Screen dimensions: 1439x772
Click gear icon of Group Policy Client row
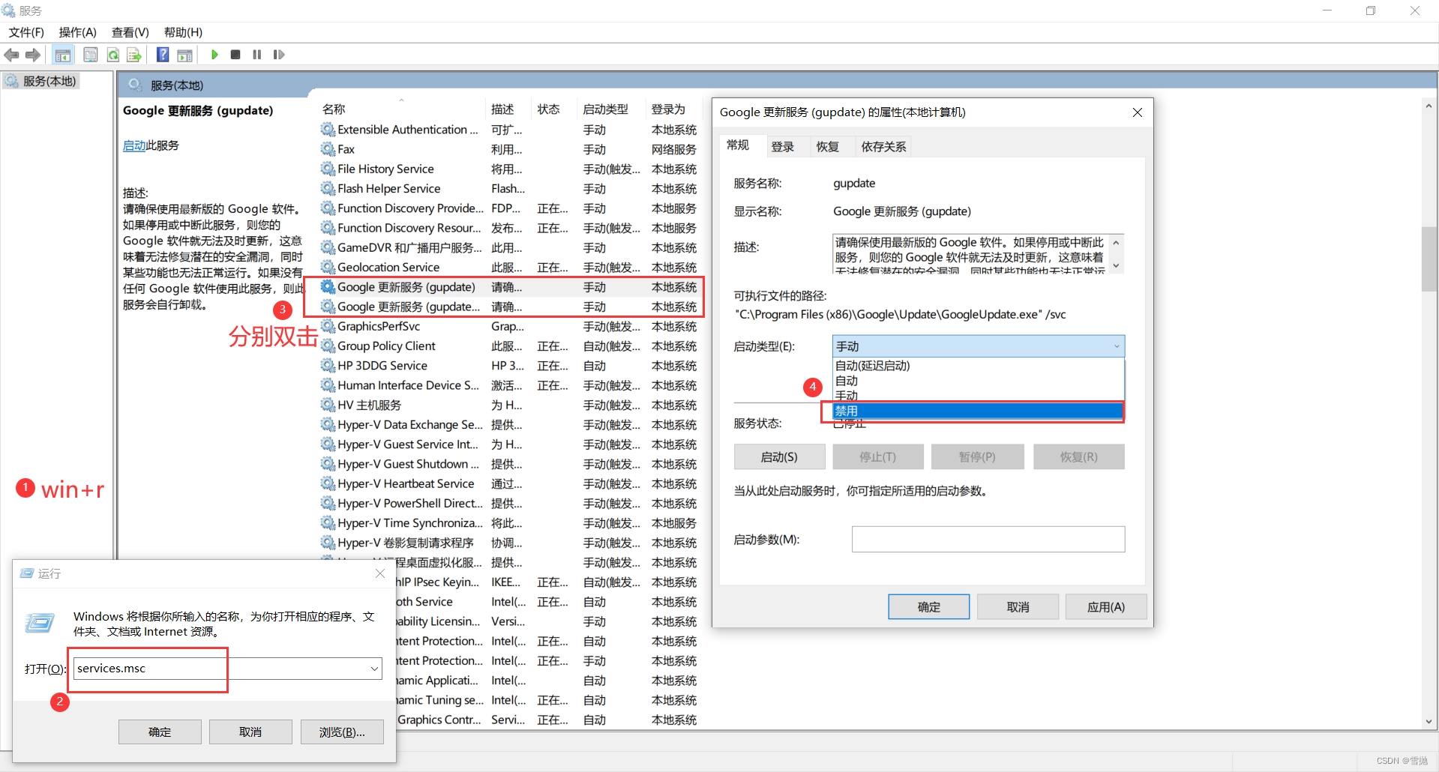point(328,346)
